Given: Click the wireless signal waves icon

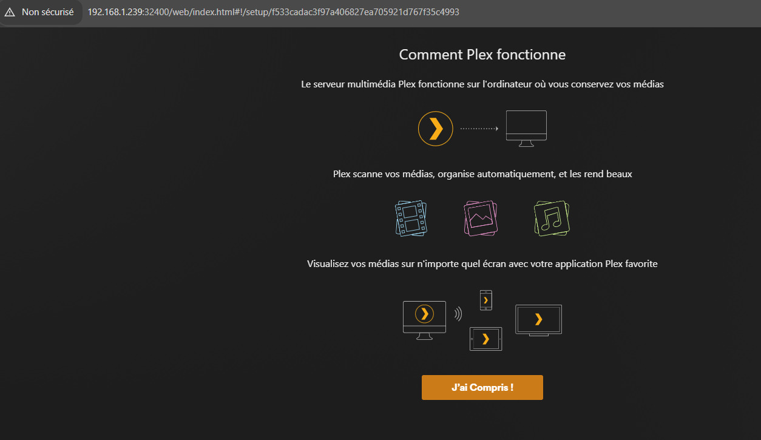Looking at the screenshot, I should [x=458, y=314].
